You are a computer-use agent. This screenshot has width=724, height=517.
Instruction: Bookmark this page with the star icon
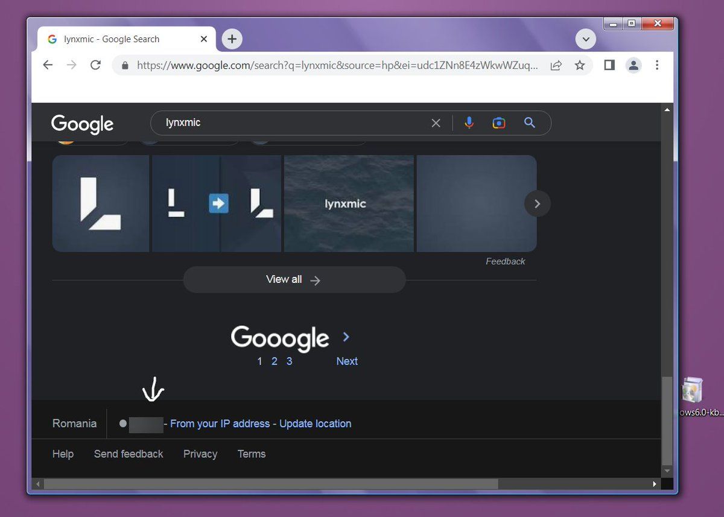pyautogui.click(x=580, y=65)
